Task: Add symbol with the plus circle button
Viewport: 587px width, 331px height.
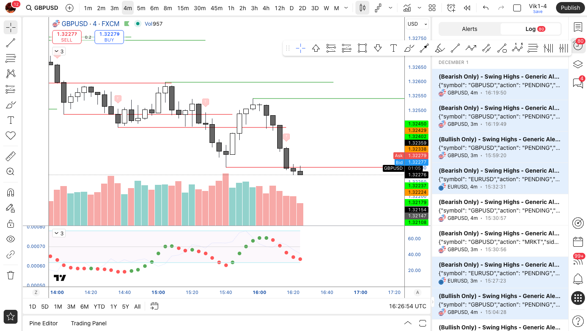Action: click(69, 8)
